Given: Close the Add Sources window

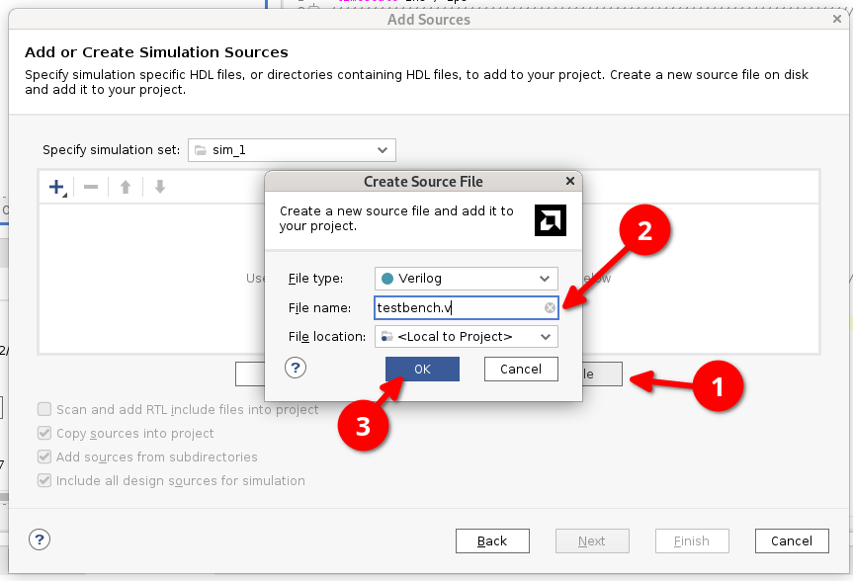Looking at the screenshot, I should [836, 19].
